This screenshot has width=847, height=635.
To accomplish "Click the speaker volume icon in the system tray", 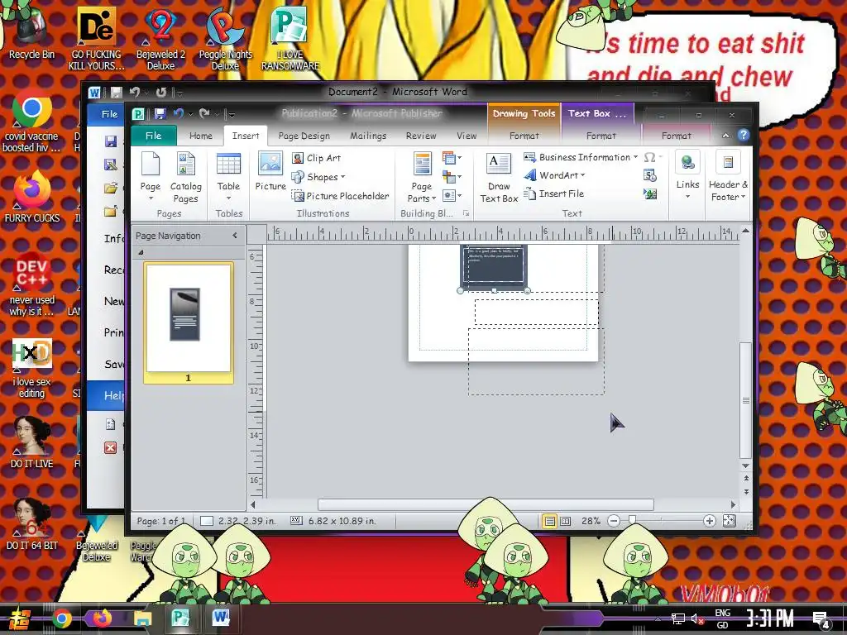I will pyautogui.click(x=697, y=619).
